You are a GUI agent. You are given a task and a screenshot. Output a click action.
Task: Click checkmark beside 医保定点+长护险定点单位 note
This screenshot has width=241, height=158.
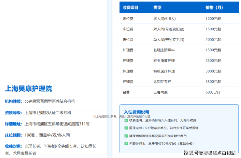[126, 128]
